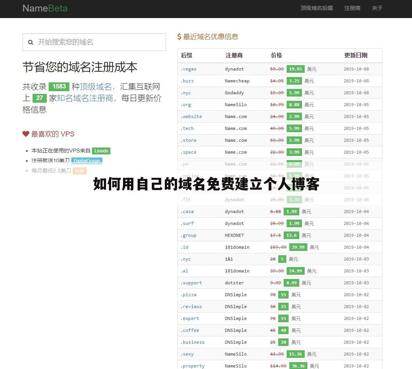This screenshot has width=412, height=369.
Task: Click the 27 registrars badge
Action: click(x=40, y=98)
